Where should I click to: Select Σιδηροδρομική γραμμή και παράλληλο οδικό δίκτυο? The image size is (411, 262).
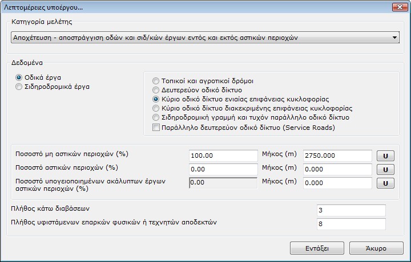[156, 117]
